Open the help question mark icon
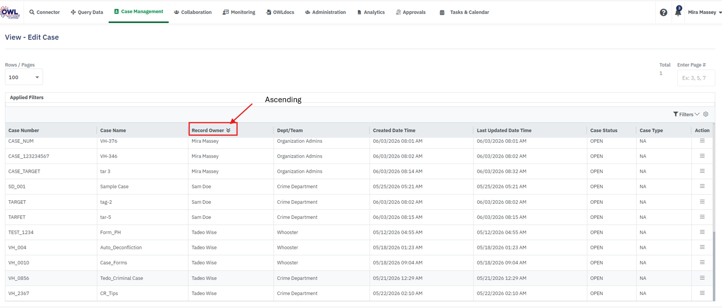 click(663, 13)
